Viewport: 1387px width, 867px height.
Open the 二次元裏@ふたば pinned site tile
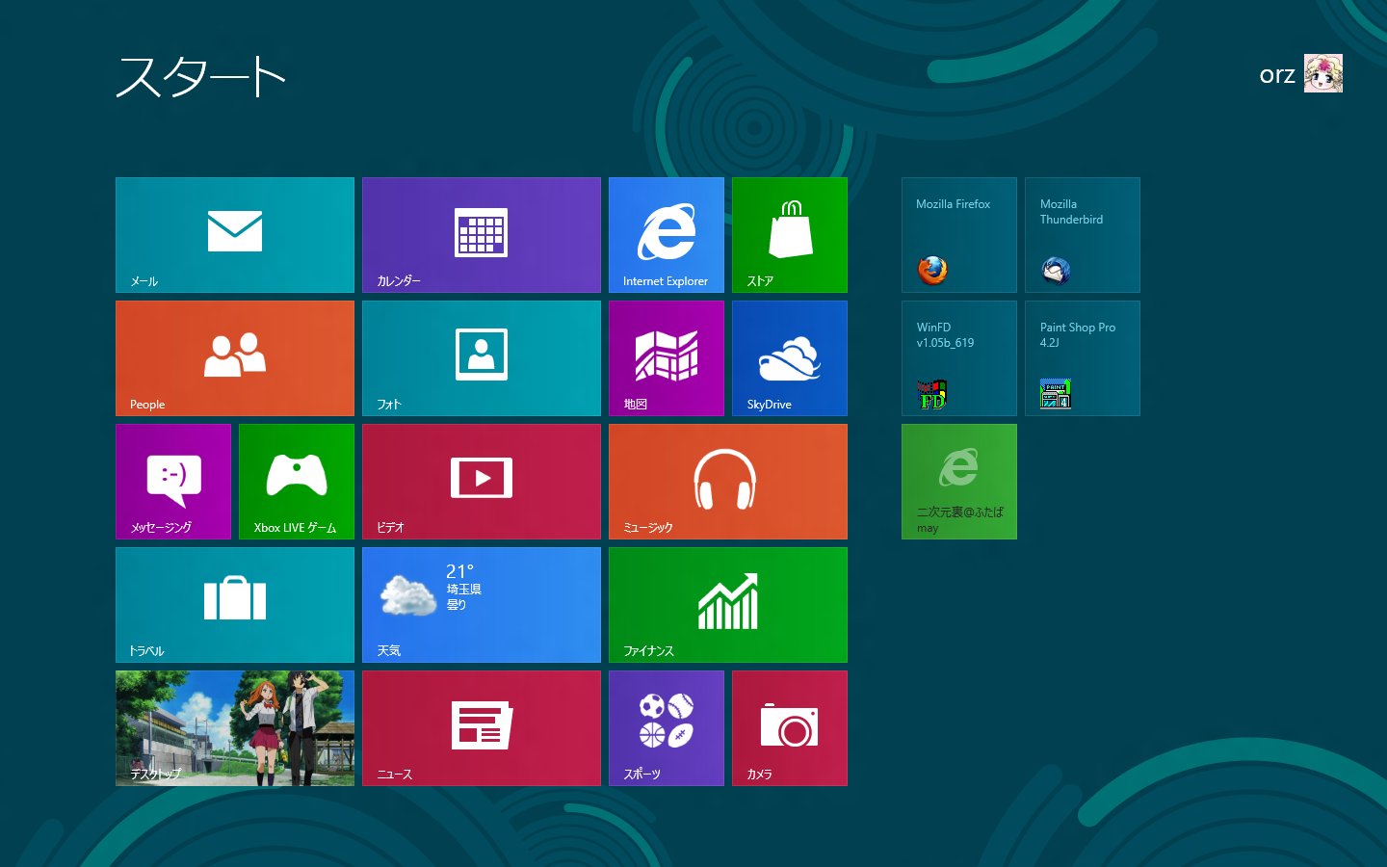(959, 482)
